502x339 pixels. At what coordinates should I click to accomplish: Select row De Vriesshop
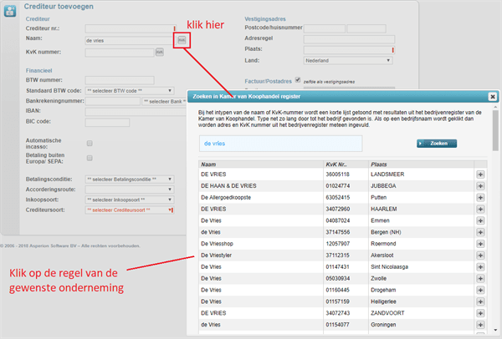(336, 244)
